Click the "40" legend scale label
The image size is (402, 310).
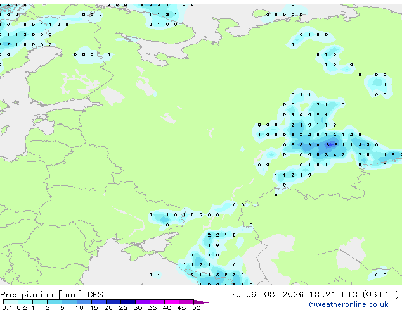point(167,307)
